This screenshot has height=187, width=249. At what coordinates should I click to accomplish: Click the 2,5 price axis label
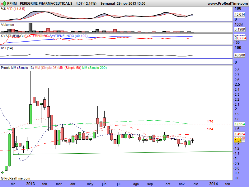pyautogui.click(x=237, y=84)
